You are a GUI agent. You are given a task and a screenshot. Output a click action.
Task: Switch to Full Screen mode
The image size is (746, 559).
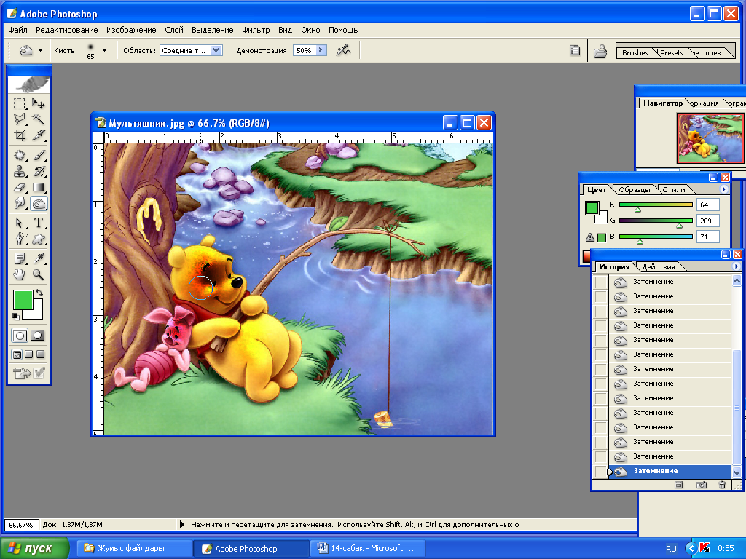click(41, 354)
